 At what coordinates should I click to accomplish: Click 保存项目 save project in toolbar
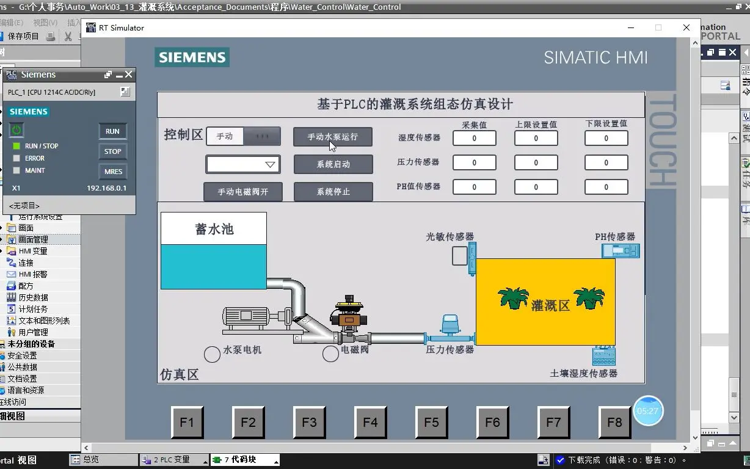[18, 37]
